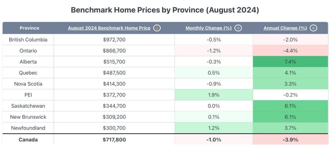Screen dimensions: 331x149
Task: Click sort arrow icon beside Benchmark Home Price
Action: pos(157,28)
